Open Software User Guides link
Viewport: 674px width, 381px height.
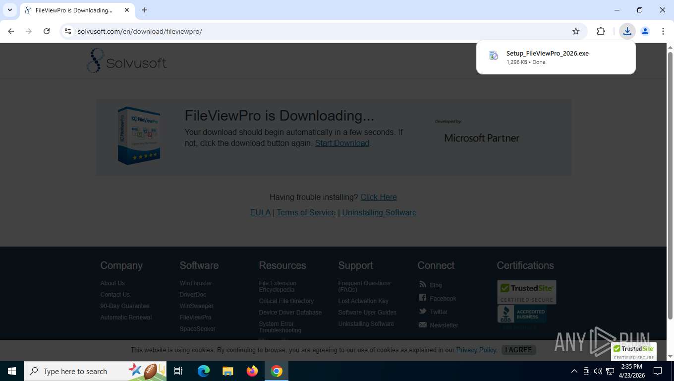(367, 313)
